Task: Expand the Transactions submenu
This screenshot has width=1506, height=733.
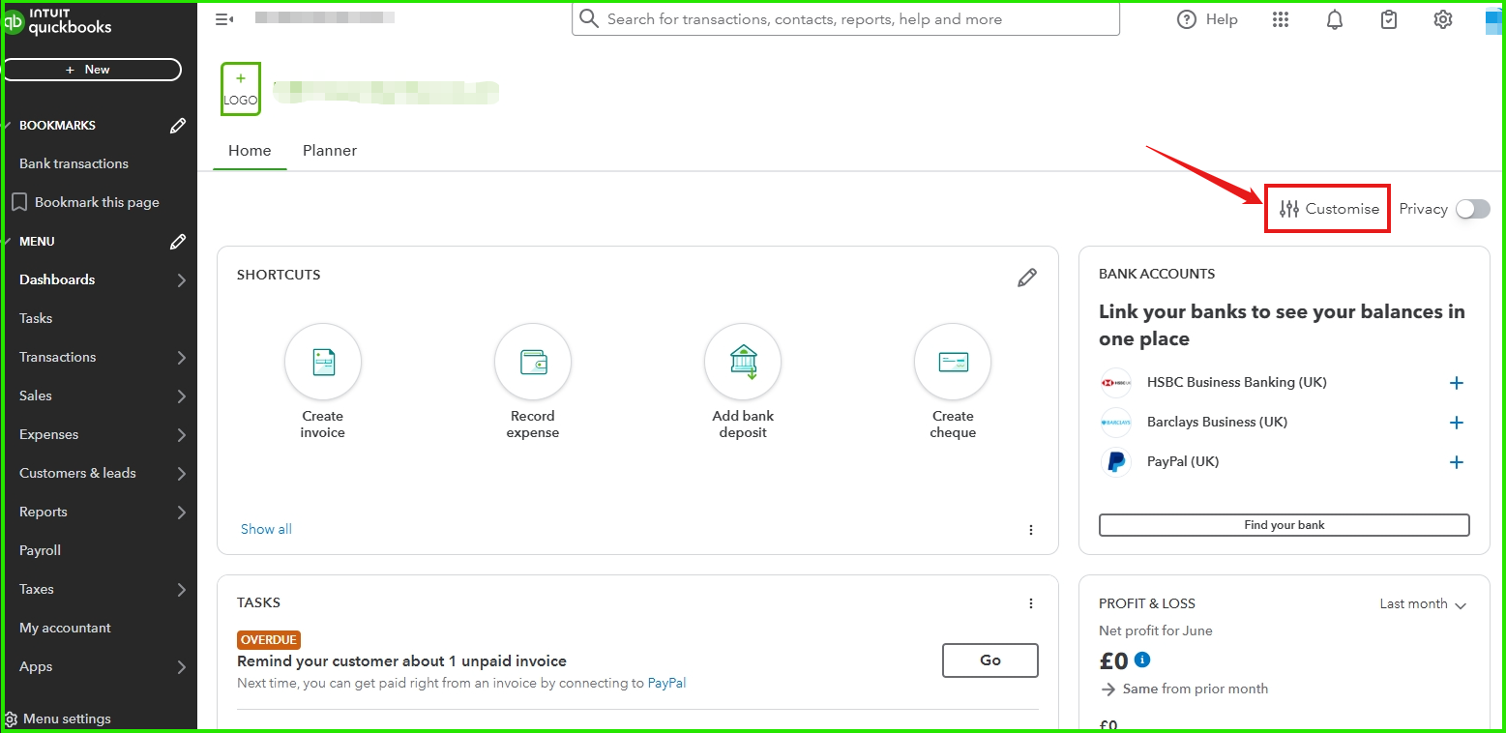Action: pyautogui.click(x=181, y=358)
